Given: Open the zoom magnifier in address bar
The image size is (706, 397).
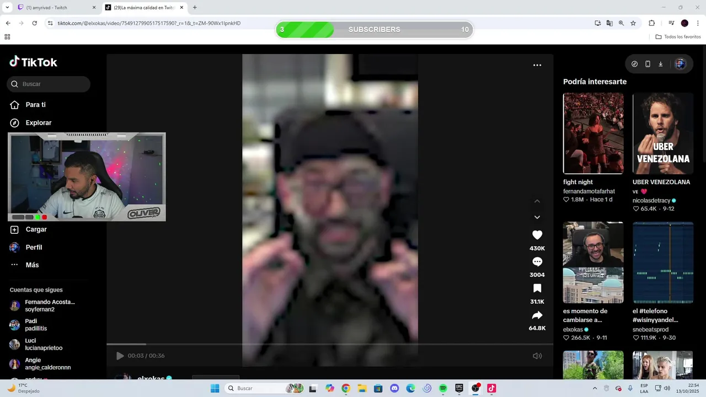Looking at the screenshot, I should [621, 23].
